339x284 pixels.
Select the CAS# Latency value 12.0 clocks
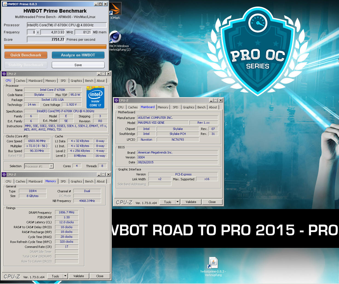[x=67, y=222]
